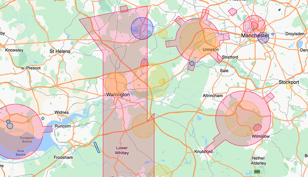Click the small blue ring marker near Sale
308x177 pixels.
pyautogui.click(x=192, y=64)
